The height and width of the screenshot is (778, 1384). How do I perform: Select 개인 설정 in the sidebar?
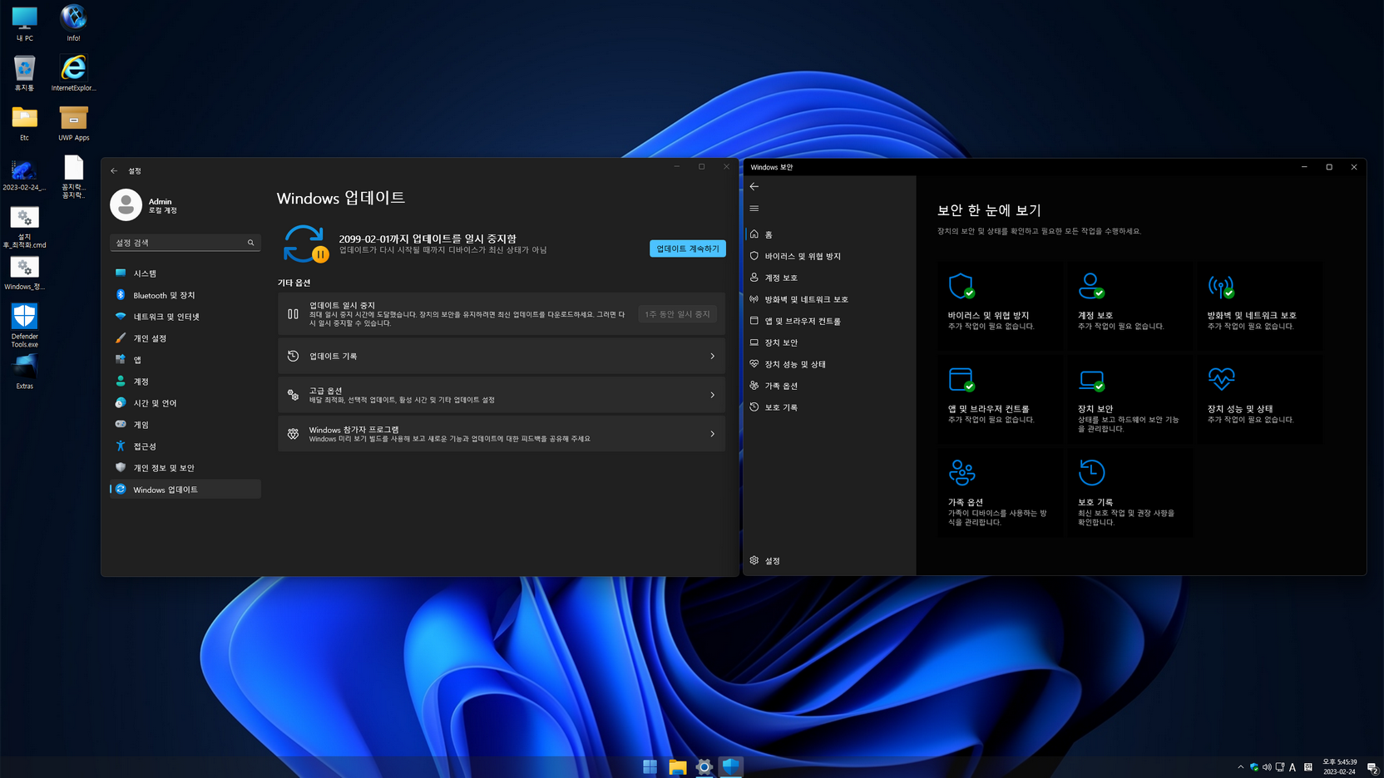tap(185, 338)
